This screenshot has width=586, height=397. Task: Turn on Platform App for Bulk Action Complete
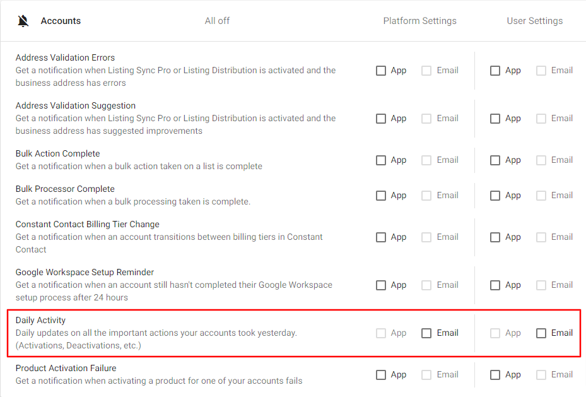pyautogui.click(x=381, y=160)
